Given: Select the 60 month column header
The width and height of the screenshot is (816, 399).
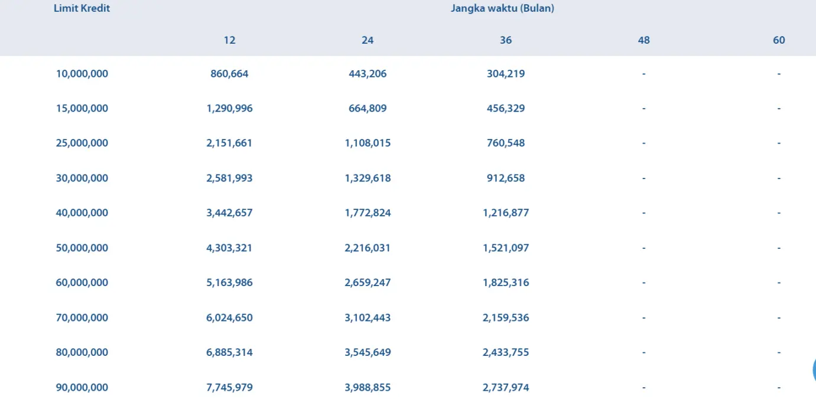Looking at the screenshot, I should click(779, 40).
